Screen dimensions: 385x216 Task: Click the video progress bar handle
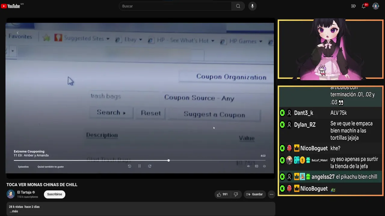click(168, 160)
